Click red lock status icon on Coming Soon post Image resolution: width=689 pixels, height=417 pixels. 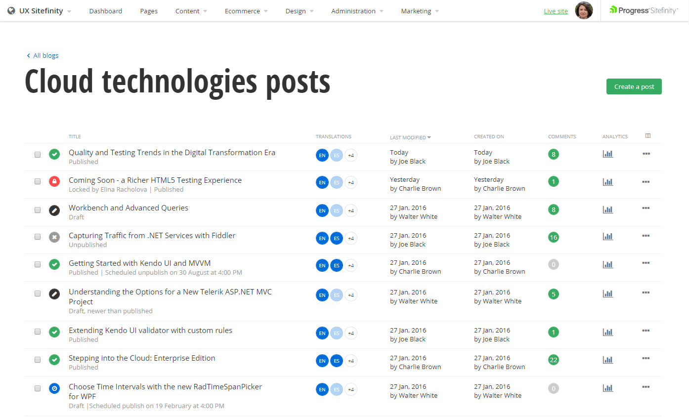point(54,182)
